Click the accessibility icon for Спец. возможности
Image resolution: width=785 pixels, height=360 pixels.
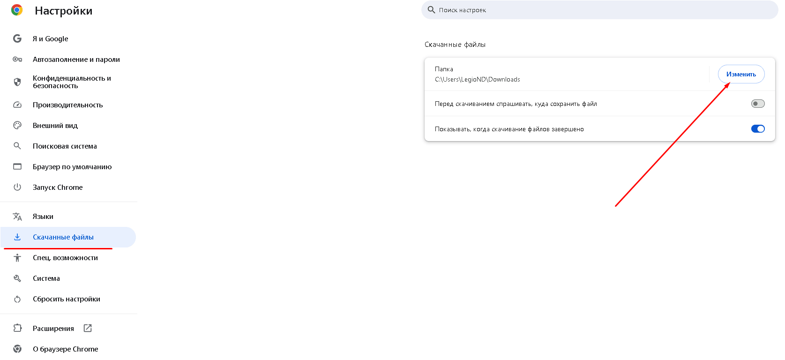17,258
